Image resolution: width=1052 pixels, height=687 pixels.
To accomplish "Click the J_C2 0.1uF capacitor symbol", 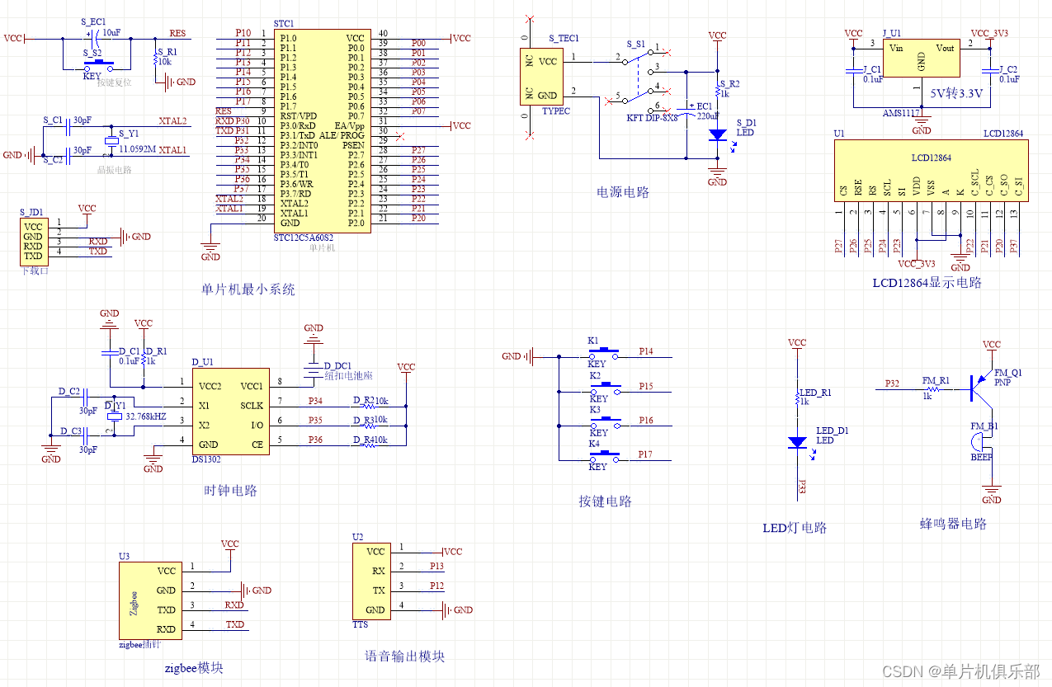I will click(x=988, y=72).
